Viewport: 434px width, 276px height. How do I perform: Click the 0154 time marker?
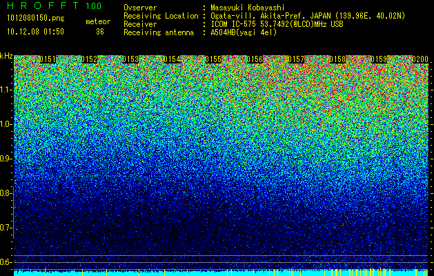coord(172,59)
